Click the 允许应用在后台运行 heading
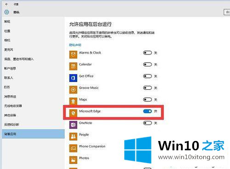Screen dimensions: 230x169 [91, 24]
